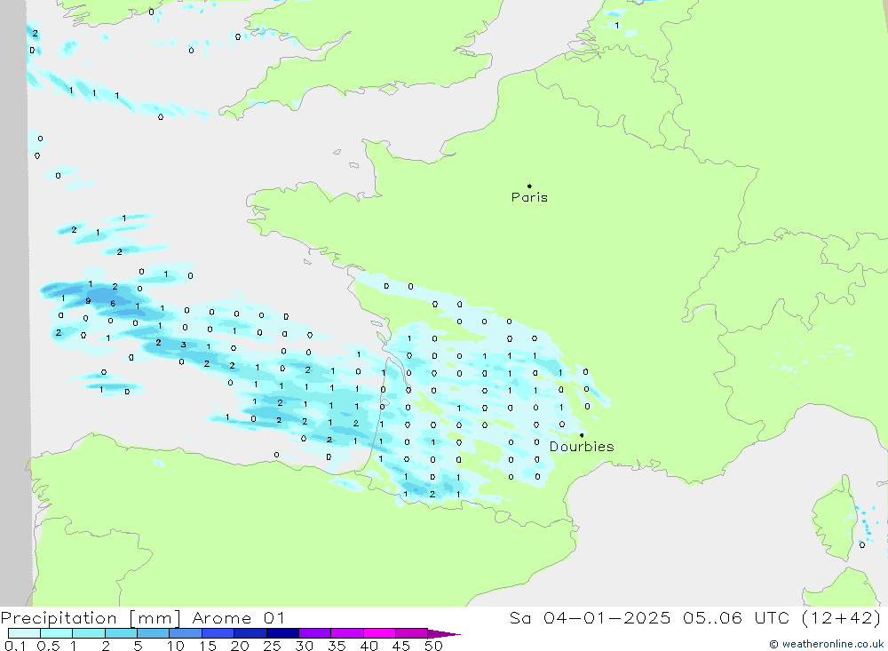Click the legend value '25'
This screenshot has height=651, width=888.
272,646
